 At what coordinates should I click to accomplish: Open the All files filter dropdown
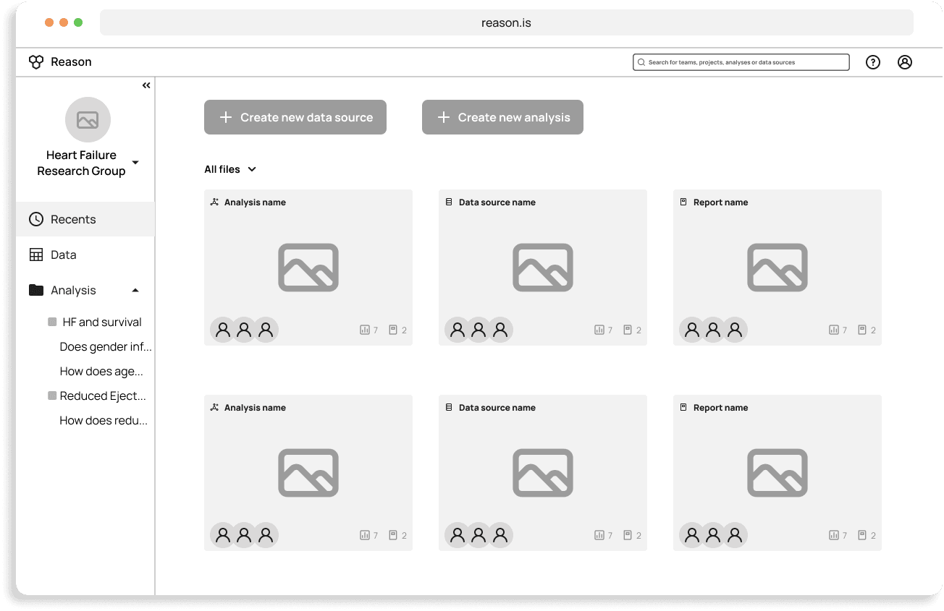pyautogui.click(x=230, y=169)
